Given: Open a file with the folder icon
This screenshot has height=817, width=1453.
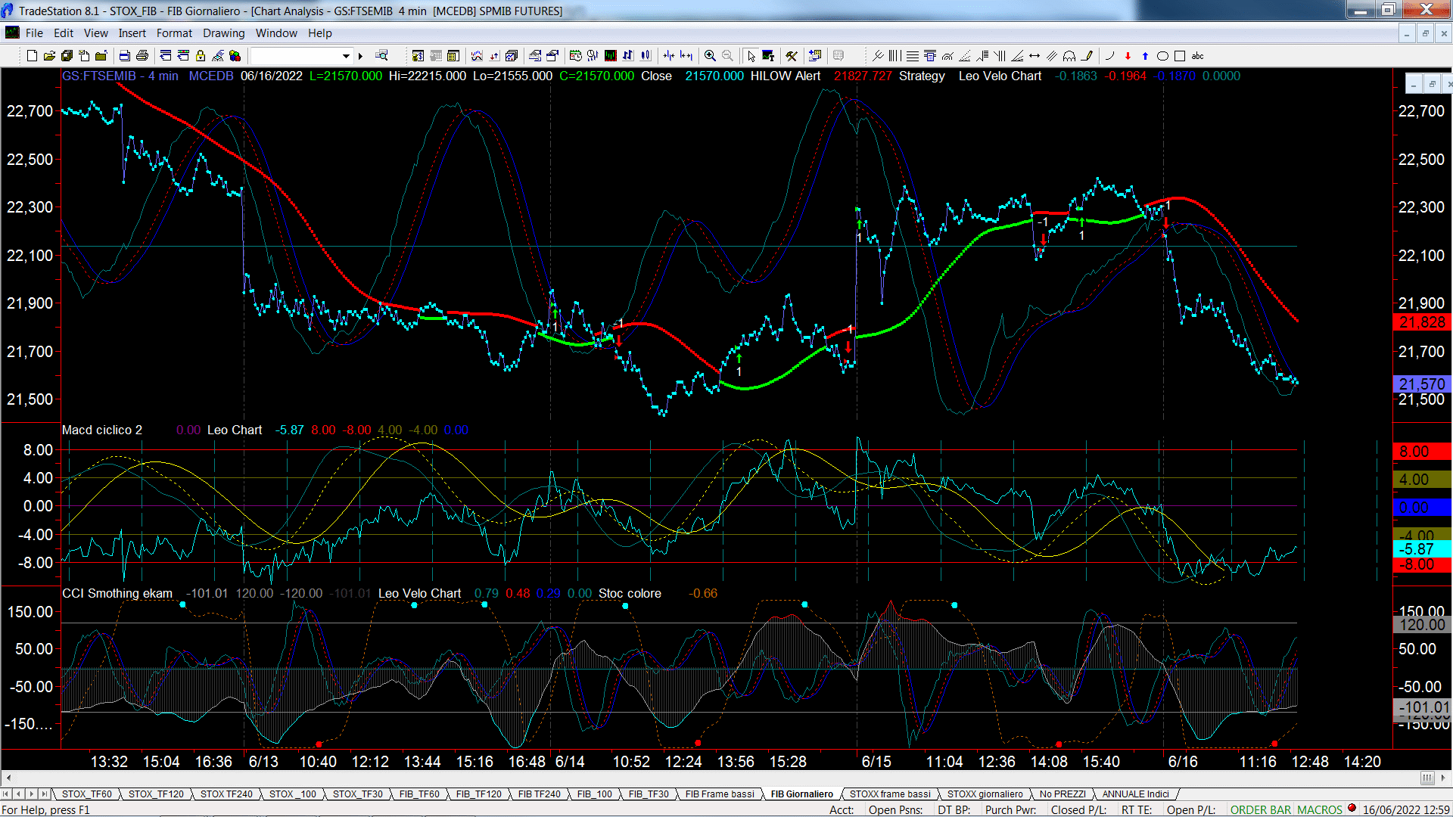Looking at the screenshot, I should [x=49, y=56].
